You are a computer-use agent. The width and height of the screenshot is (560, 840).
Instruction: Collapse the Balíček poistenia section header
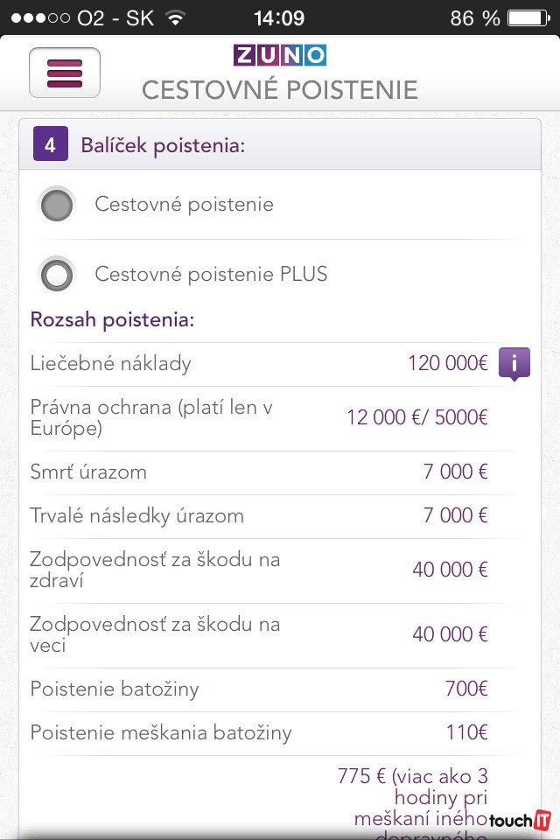coord(280,144)
